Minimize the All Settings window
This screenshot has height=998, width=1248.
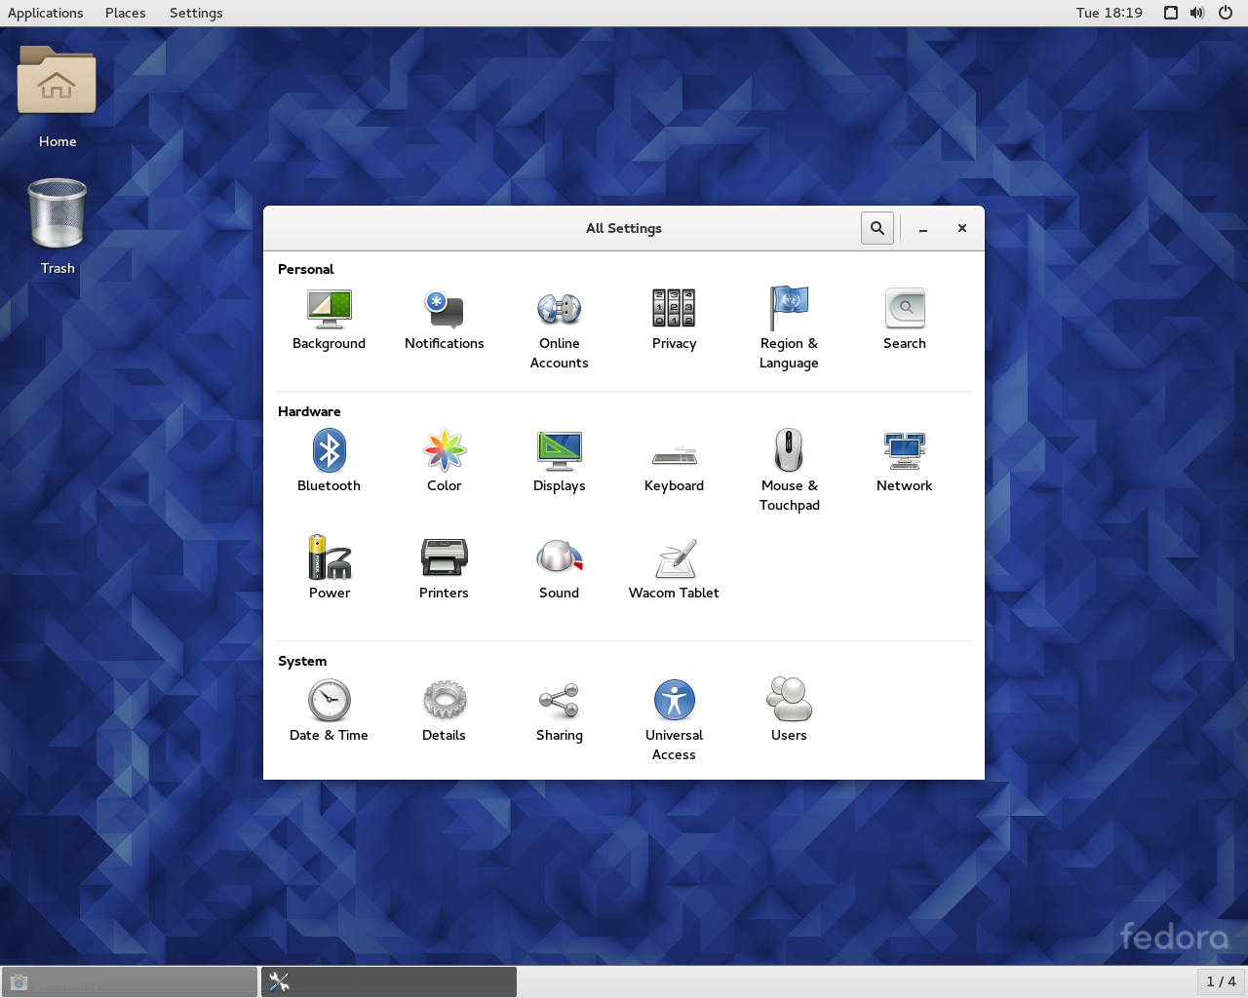pyautogui.click(x=923, y=228)
